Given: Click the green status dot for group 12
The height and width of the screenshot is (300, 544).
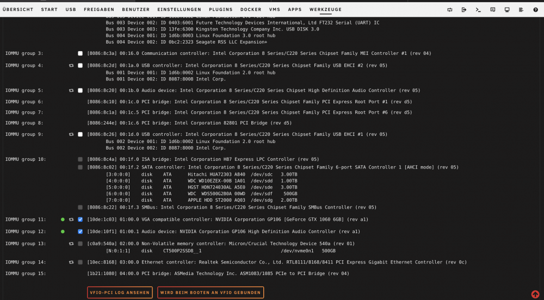Looking at the screenshot, I should 63,232.
